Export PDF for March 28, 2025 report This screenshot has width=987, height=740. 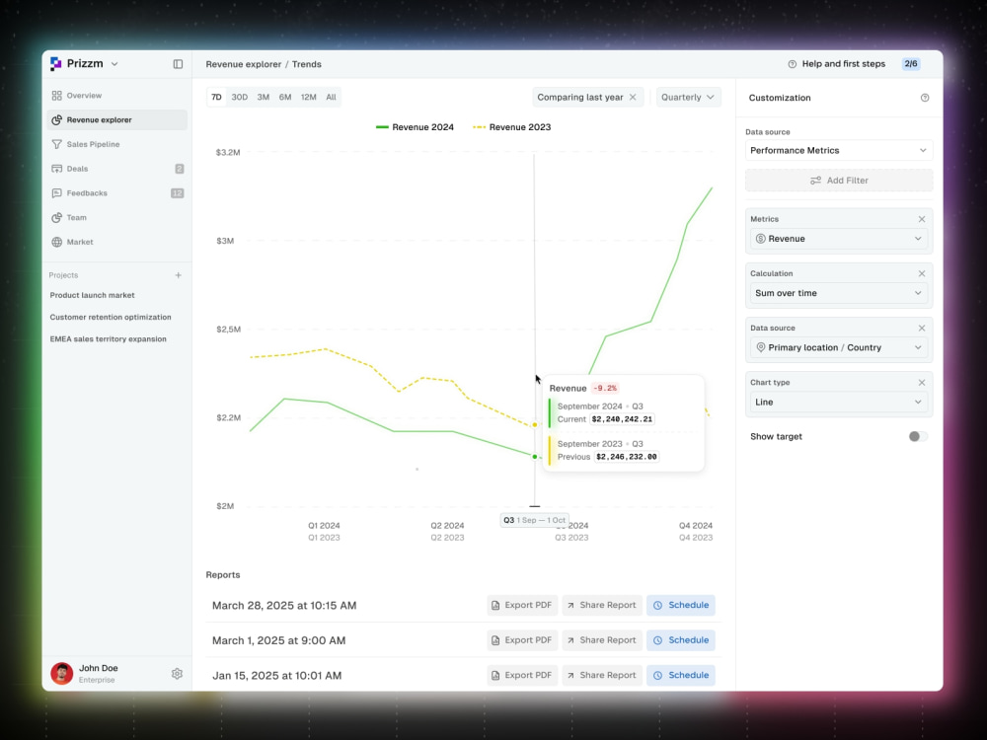tap(522, 605)
